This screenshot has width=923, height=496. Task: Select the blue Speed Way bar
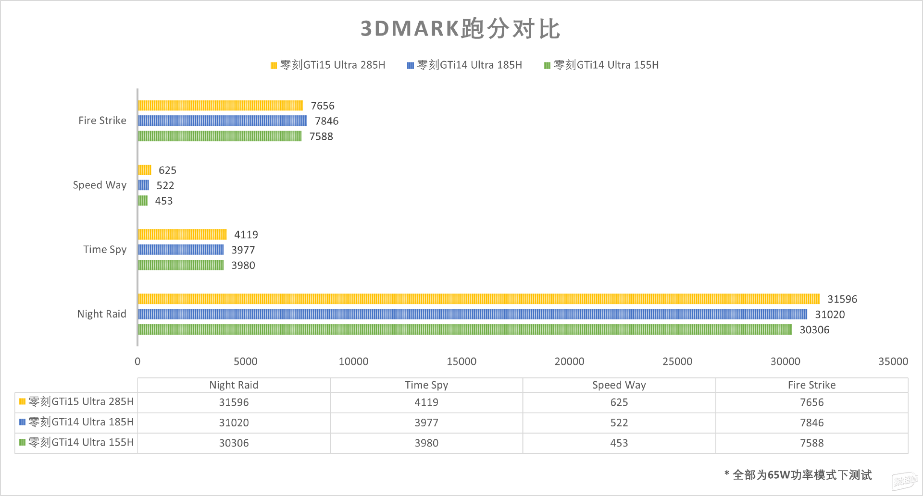pyautogui.click(x=143, y=185)
